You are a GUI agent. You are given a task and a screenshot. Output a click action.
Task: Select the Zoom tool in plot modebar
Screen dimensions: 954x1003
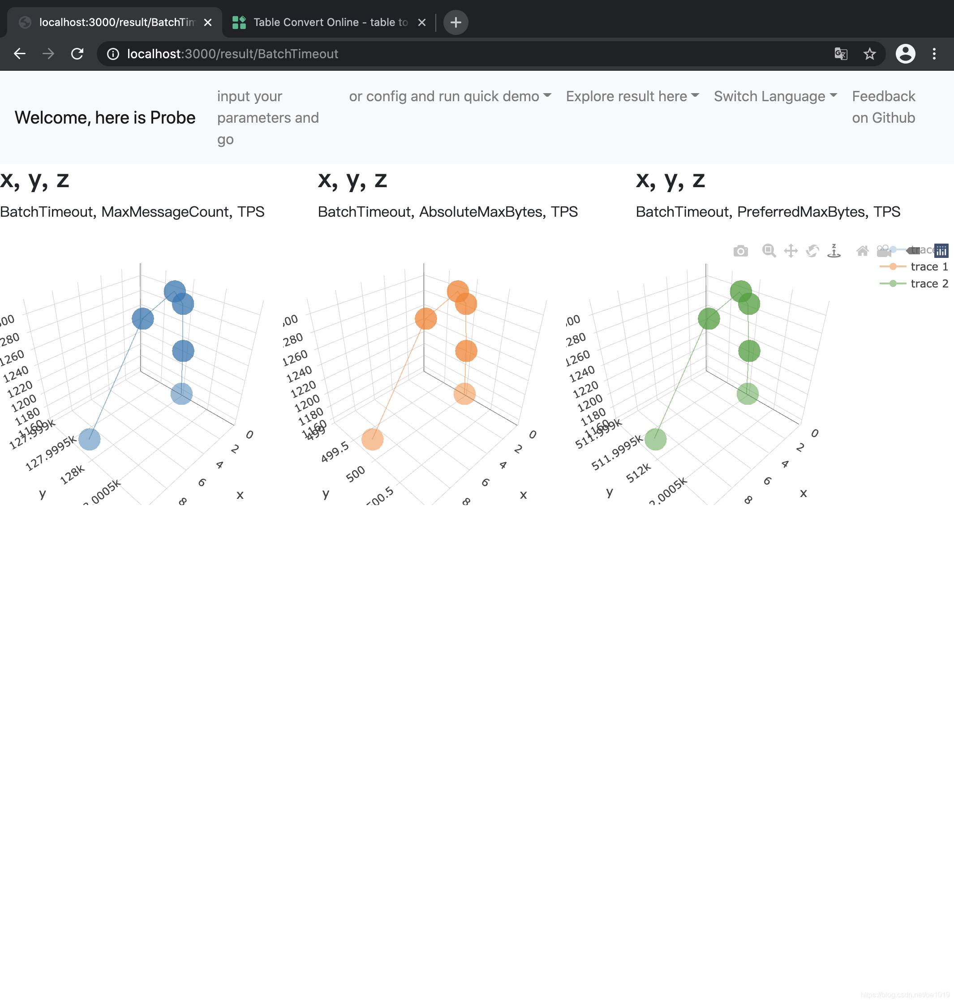coord(769,251)
